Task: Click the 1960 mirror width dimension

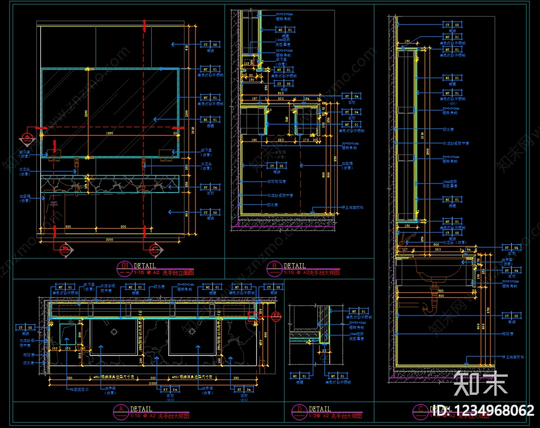Action: (109, 133)
